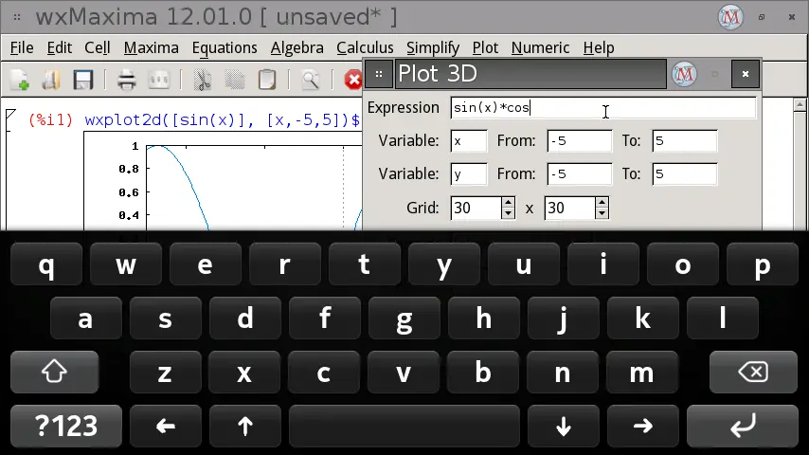Open the File menu
809x455 pixels.
22,48
